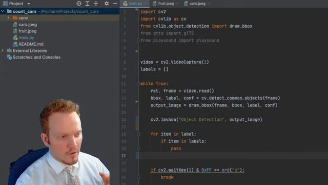Expand External Libraries node
This screenshot has height=185, width=328.
point(3,50)
